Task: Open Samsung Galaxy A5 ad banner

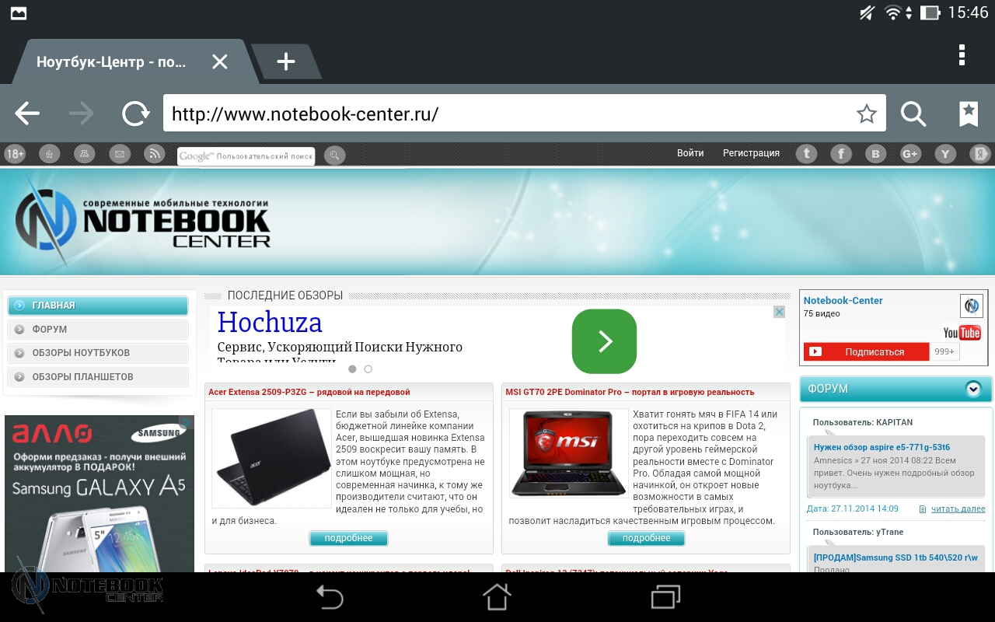Action: coord(99,494)
